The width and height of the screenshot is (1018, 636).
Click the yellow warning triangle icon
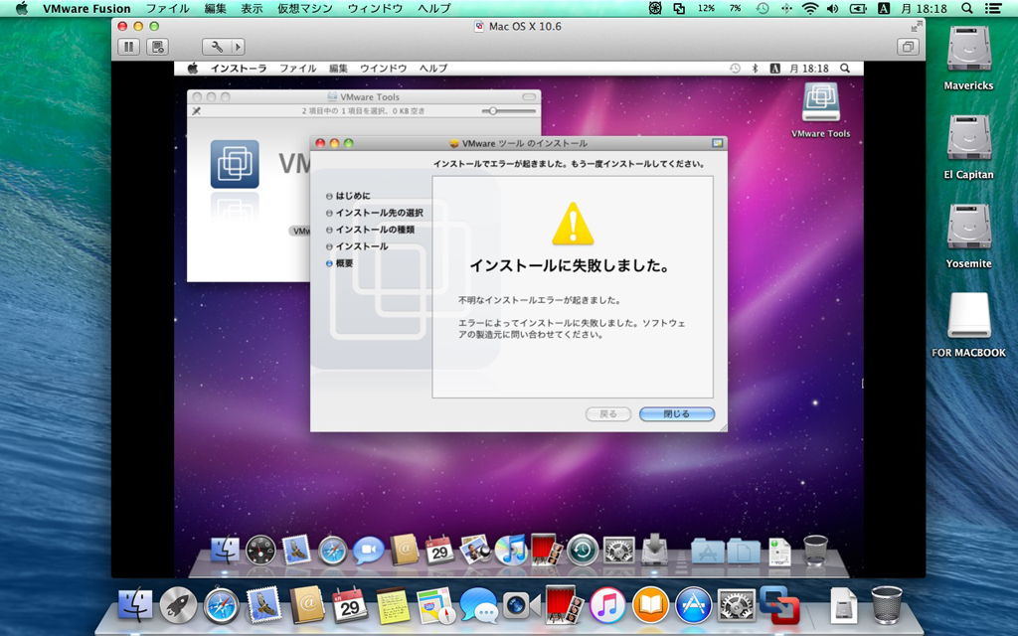(x=573, y=224)
